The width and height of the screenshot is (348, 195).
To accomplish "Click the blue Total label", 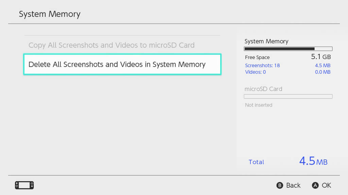I will click(x=256, y=162).
